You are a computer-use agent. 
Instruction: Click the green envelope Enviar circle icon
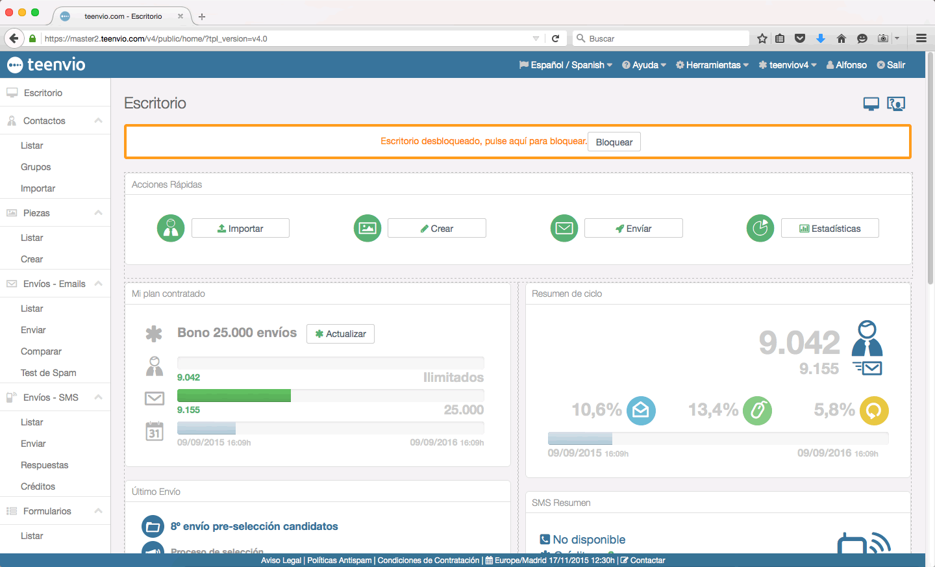click(x=564, y=229)
